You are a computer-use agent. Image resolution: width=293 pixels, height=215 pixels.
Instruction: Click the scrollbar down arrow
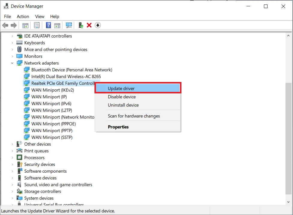[288, 202]
